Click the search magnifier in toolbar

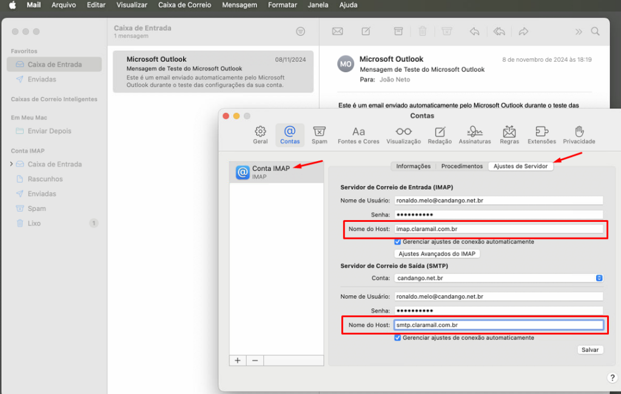pos(596,32)
